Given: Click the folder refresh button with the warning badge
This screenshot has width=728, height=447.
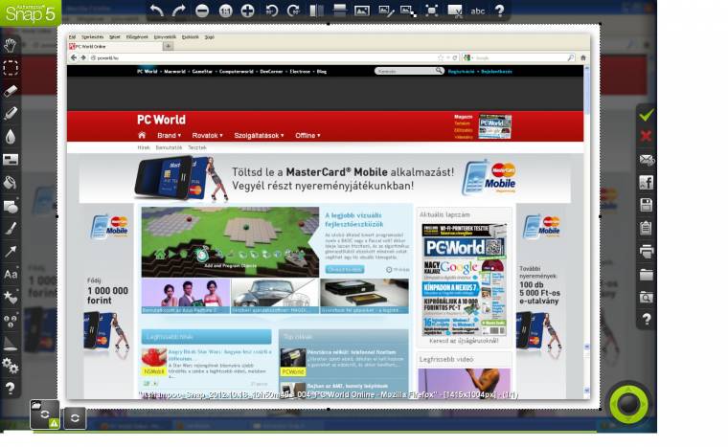Looking at the screenshot, I should (45, 414).
